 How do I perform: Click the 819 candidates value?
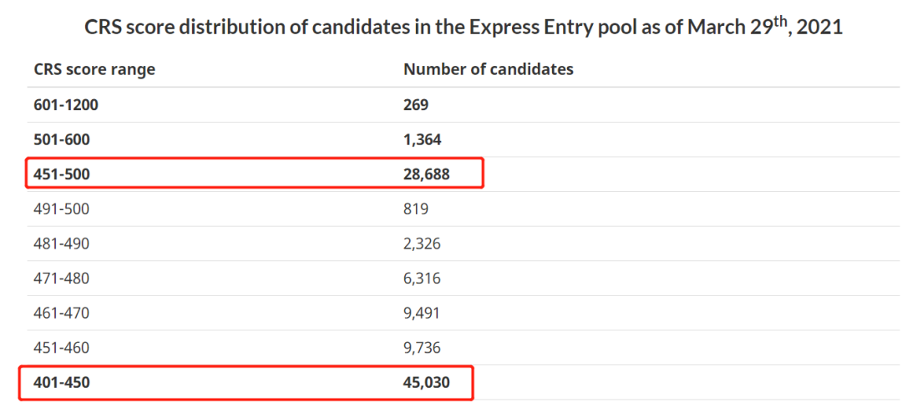coord(416,209)
